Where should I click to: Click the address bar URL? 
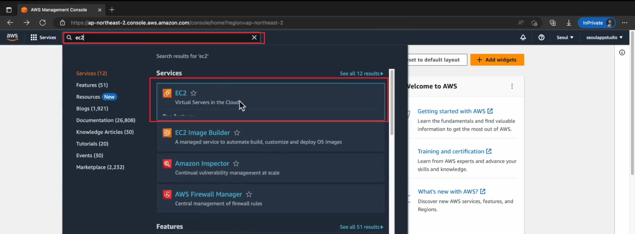177,23
